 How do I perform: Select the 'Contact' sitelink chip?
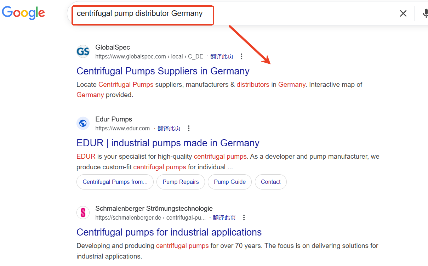coord(270,182)
